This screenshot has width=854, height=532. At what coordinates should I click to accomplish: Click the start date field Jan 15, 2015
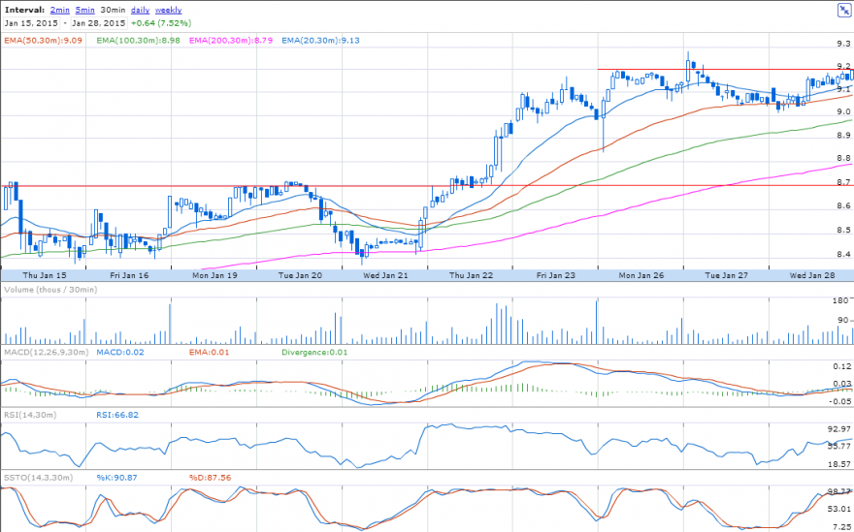31,23
